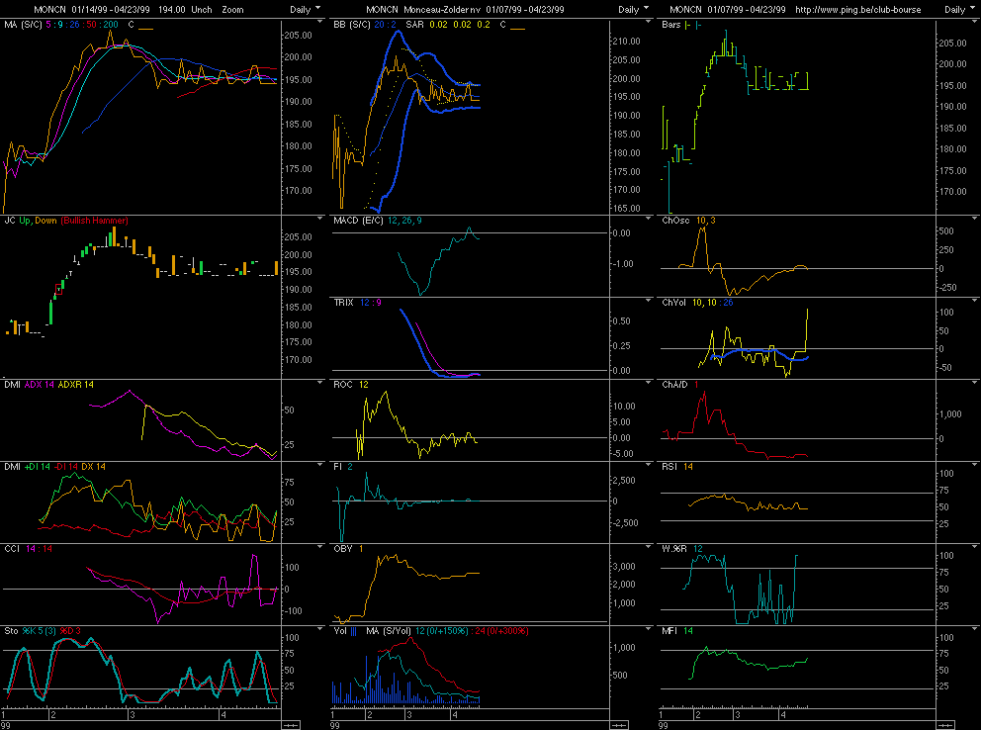Image resolution: width=981 pixels, height=730 pixels.
Task: Click the orange close-price line swatch in BB panel
Action: click(x=517, y=29)
